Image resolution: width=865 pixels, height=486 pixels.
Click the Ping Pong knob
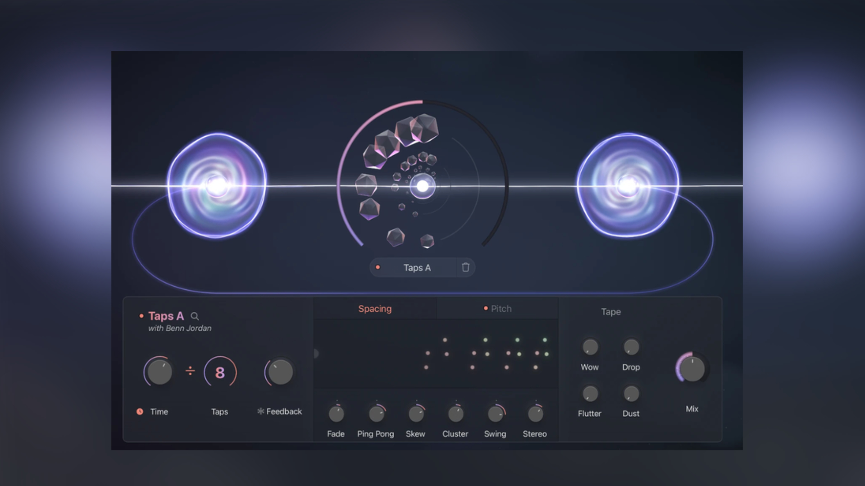point(376,414)
